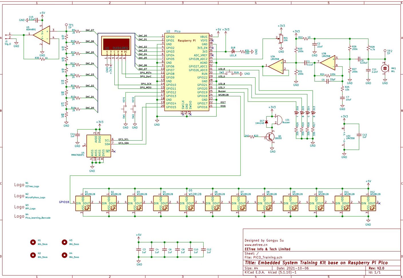The image size is (403, 278).
Task: Click the SPI1_RSTn net label
Action: [146, 73]
